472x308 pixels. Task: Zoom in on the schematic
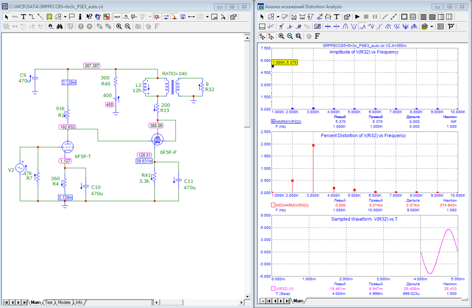pyautogui.click(x=119, y=26)
